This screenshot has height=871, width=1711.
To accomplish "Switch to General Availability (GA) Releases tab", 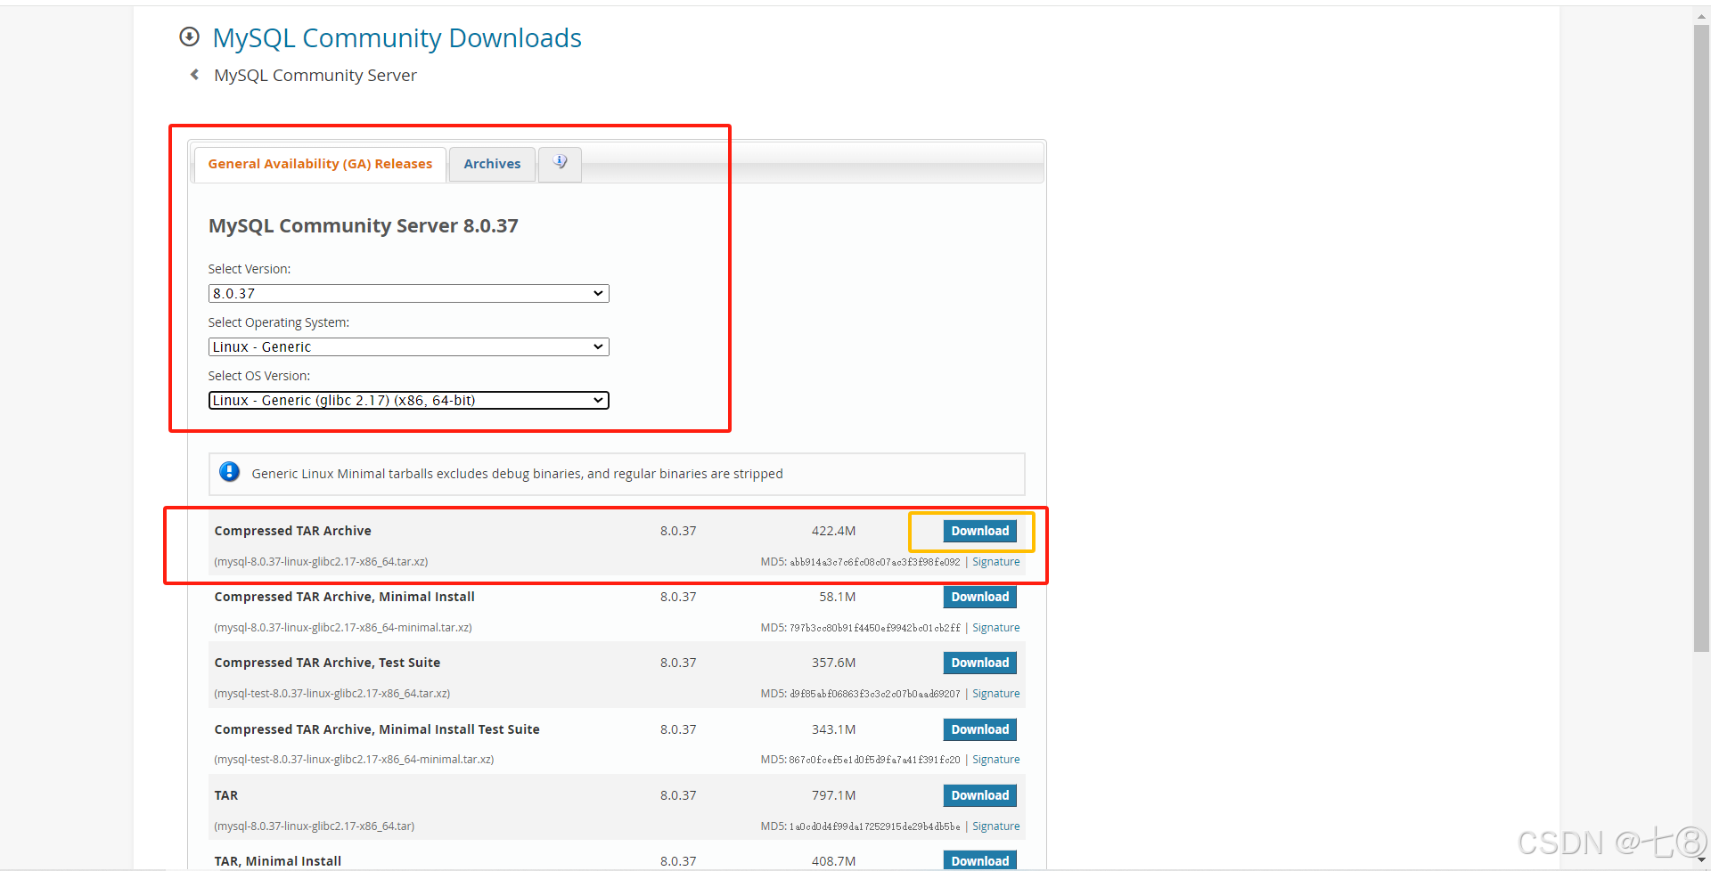I will pyautogui.click(x=320, y=164).
